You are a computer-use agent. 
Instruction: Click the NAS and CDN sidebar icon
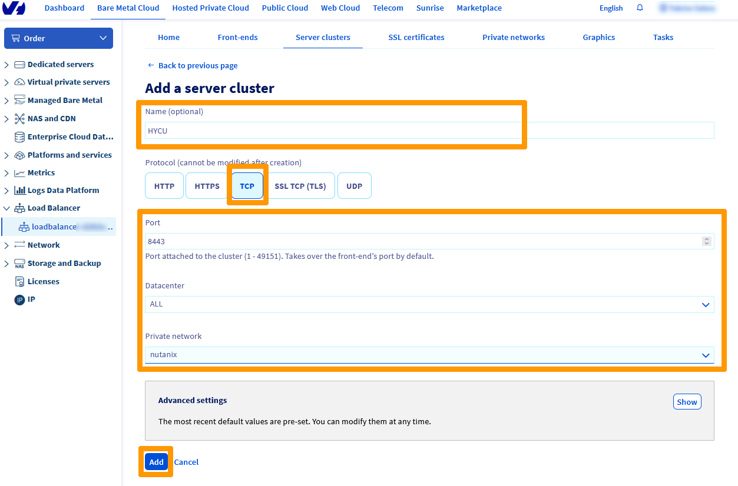[x=19, y=118]
